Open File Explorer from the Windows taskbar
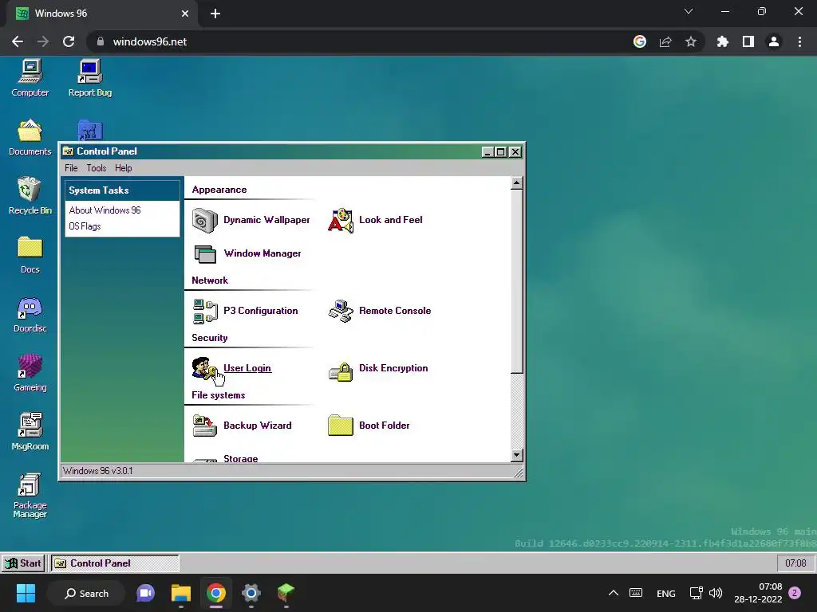The image size is (817, 612). pyautogui.click(x=181, y=593)
